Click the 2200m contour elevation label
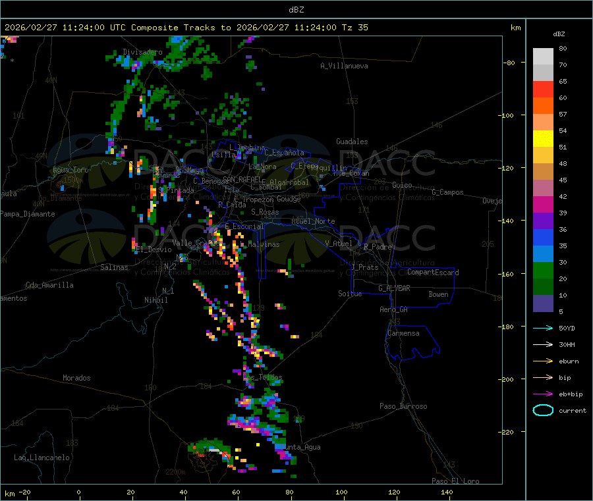 coord(175,472)
